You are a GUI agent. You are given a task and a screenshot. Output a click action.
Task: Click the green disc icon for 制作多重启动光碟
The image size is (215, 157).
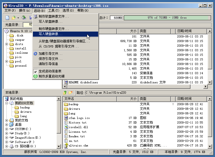click(35, 76)
